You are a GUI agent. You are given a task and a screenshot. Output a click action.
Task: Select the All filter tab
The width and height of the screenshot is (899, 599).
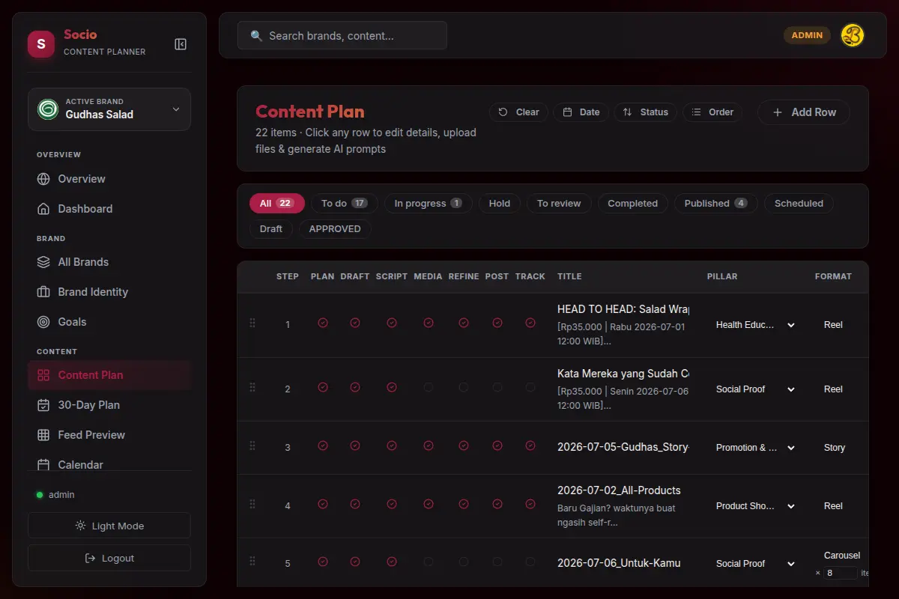[x=277, y=204]
